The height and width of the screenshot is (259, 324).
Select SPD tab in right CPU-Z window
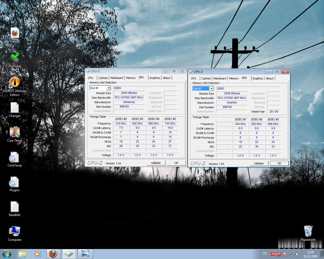244,78
